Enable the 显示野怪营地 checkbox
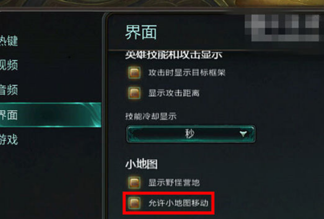The image size is (324, 219). pyautogui.click(x=134, y=182)
